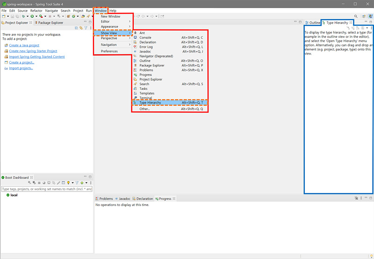Click Import Spring Getting Started Content link
Image resolution: width=374 pixels, height=259 pixels.
pyautogui.click(x=37, y=57)
